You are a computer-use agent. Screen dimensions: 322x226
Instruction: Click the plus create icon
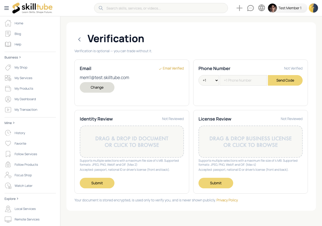tap(239, 8)
